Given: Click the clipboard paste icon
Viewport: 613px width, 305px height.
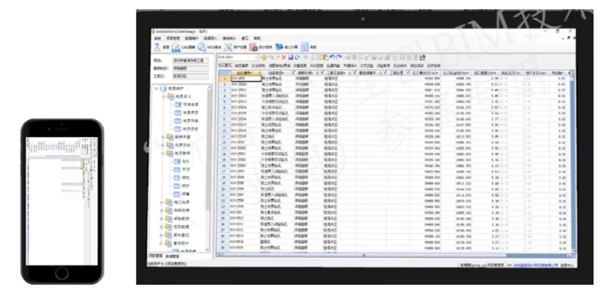Looking at the screenshot, I should (325, 57).
